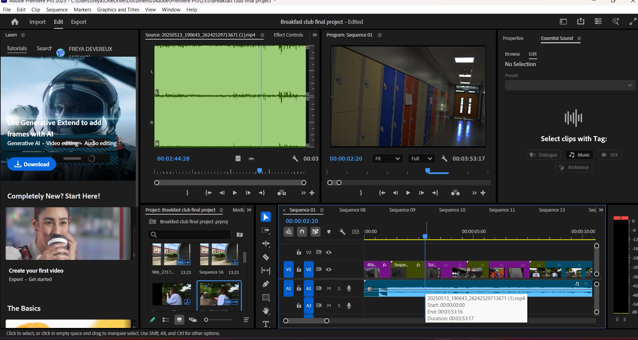Switch to Effect Controls tab

pos(288,35)
